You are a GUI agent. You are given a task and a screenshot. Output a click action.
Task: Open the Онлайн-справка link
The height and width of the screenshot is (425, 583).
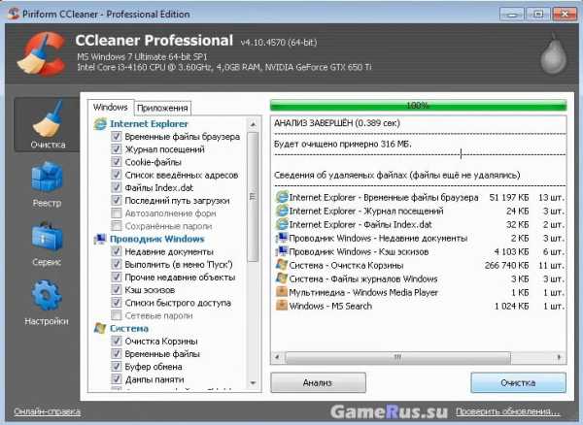coord(47,411)
